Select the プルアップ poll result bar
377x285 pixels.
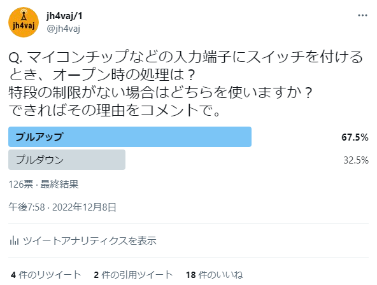130,137
